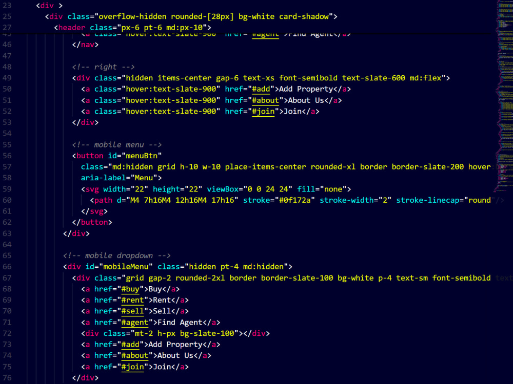Click line number 60 in gutter
The image size is (513, 384).
tap(7, 200)
